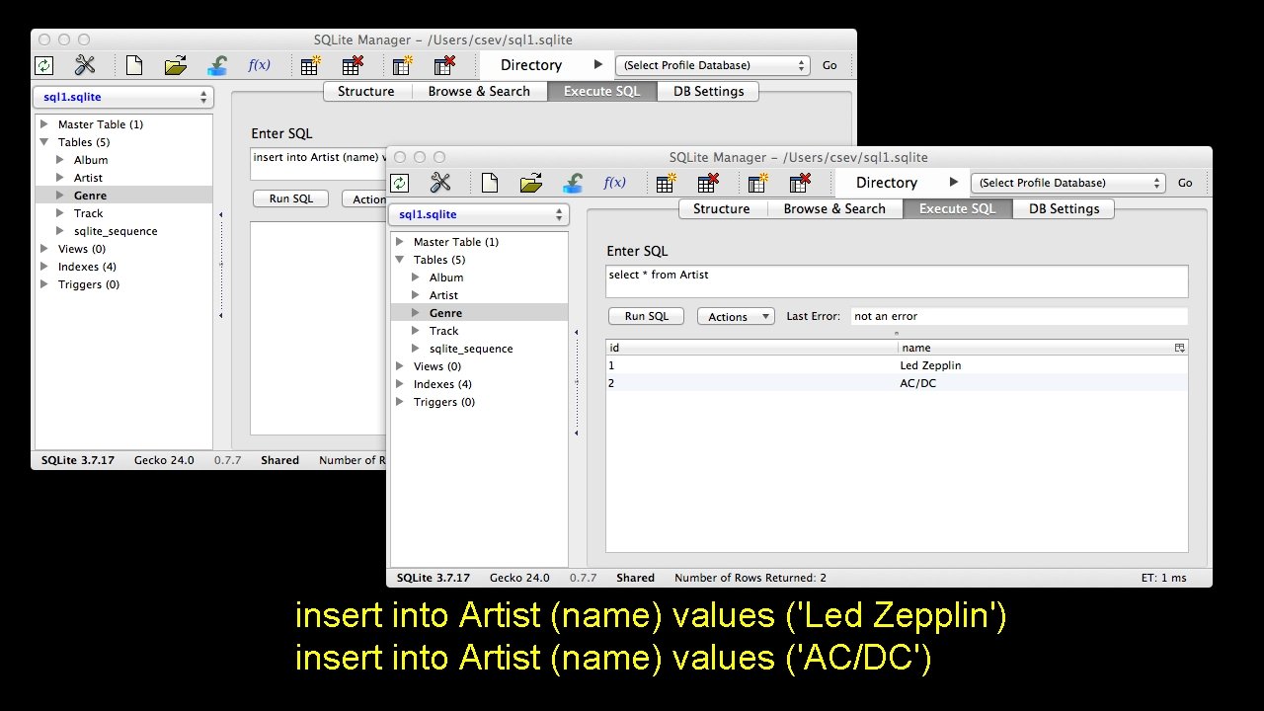Open the DB Settings tab
This screenshot has height=711, width=1264.
[x=1064, y=208]
